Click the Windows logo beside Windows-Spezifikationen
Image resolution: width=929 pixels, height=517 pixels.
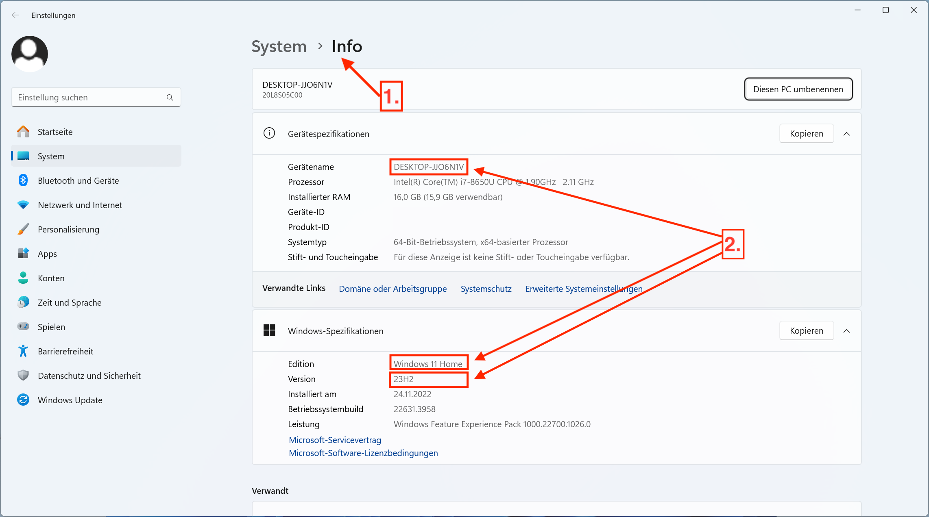269,330
